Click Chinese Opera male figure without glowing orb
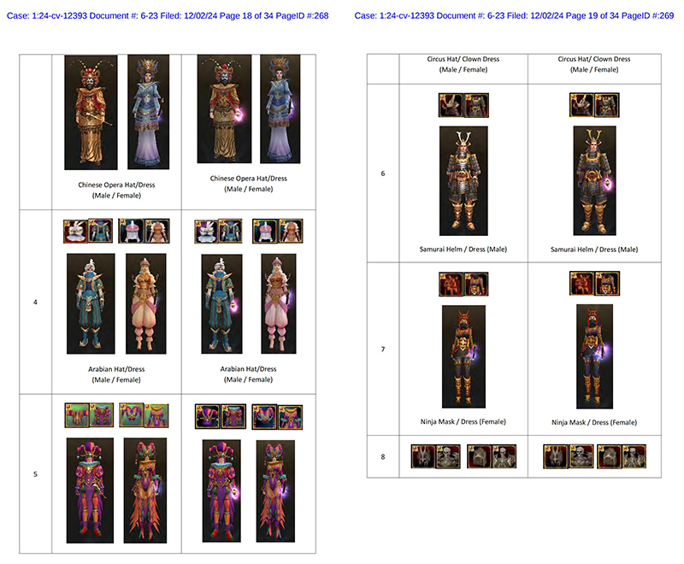The width and height of the screenshot is (684, 564). coord(91,113)
